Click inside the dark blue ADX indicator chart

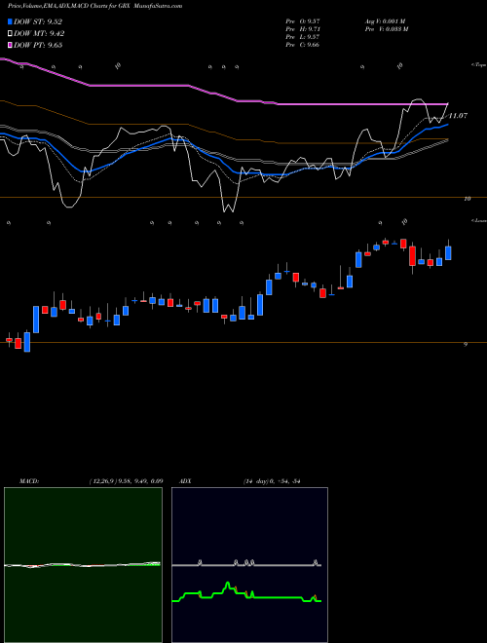pyautogui.click(x=249, y=565)
